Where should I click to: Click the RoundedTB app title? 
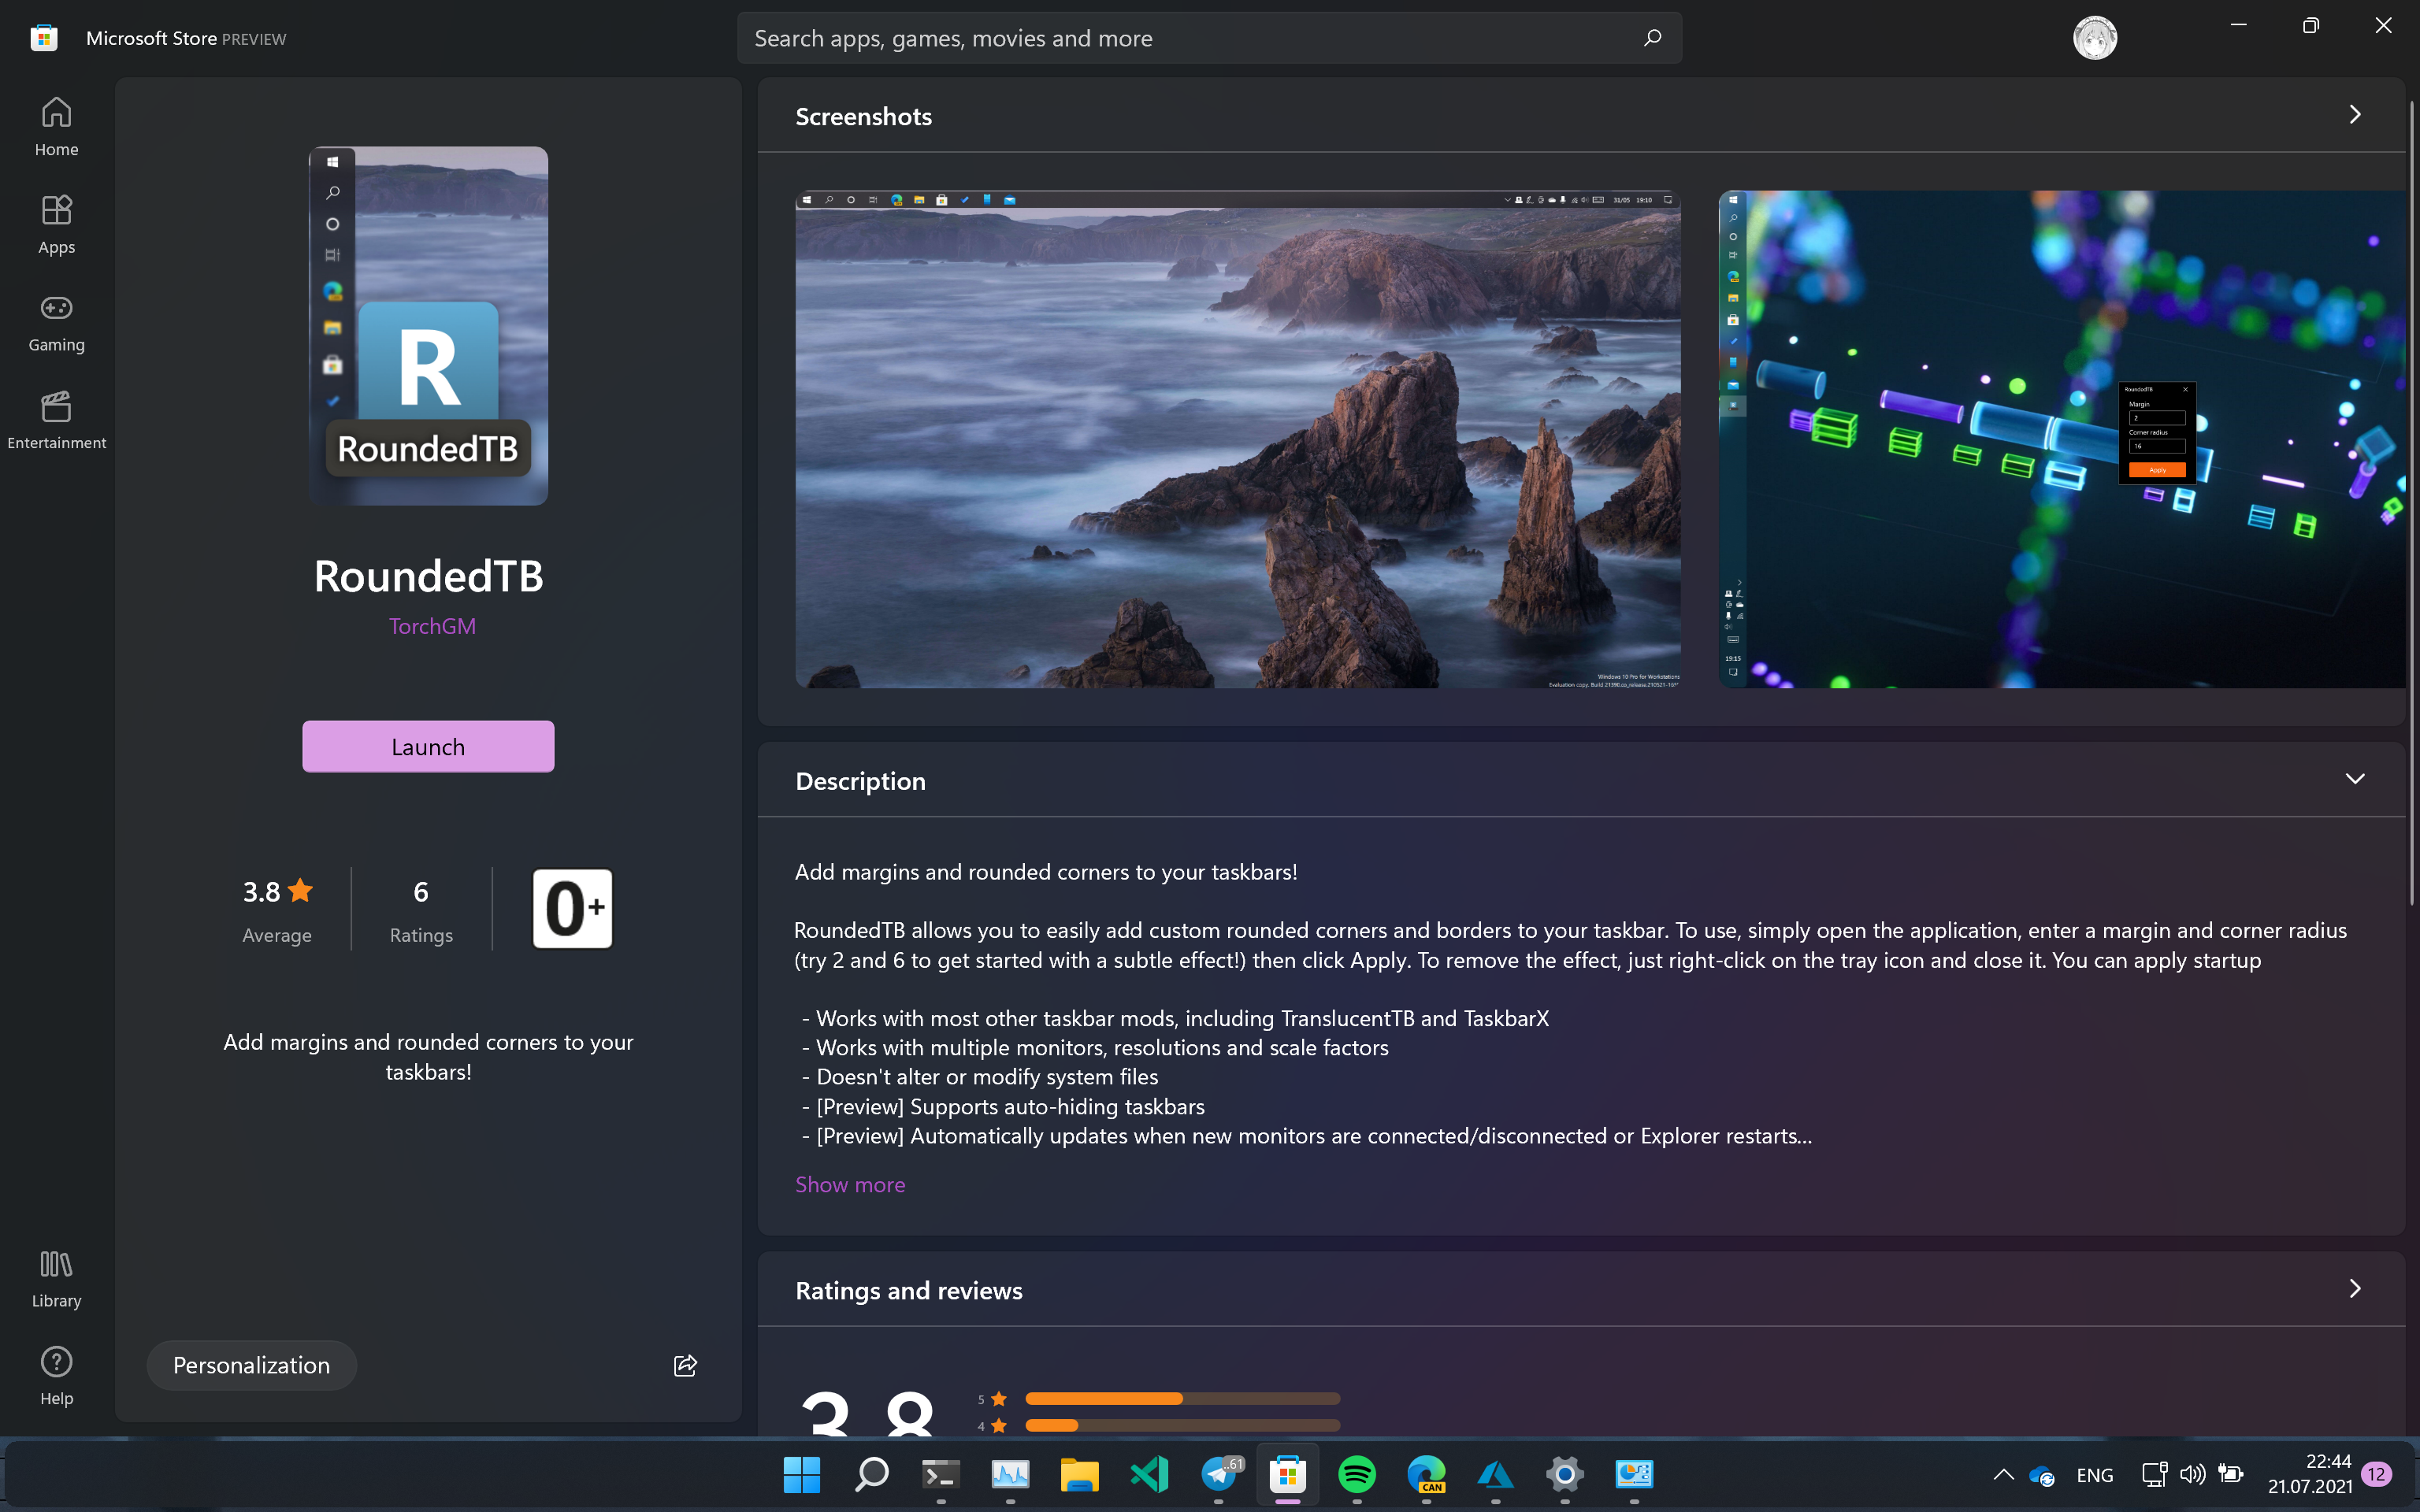tap(428, 576)
